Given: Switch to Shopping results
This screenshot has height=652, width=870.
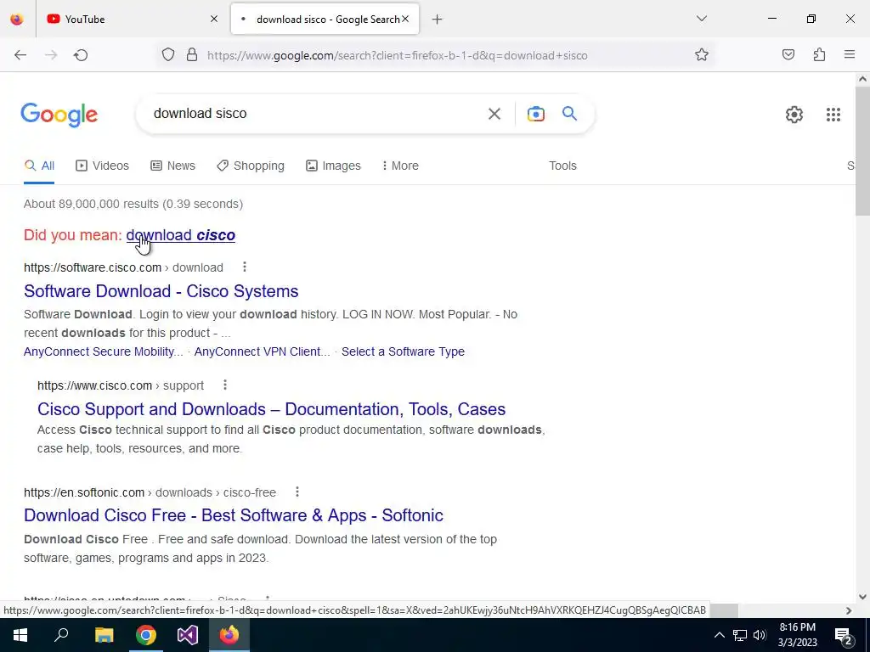Looking at the screenshot, I should pos(251,166).
